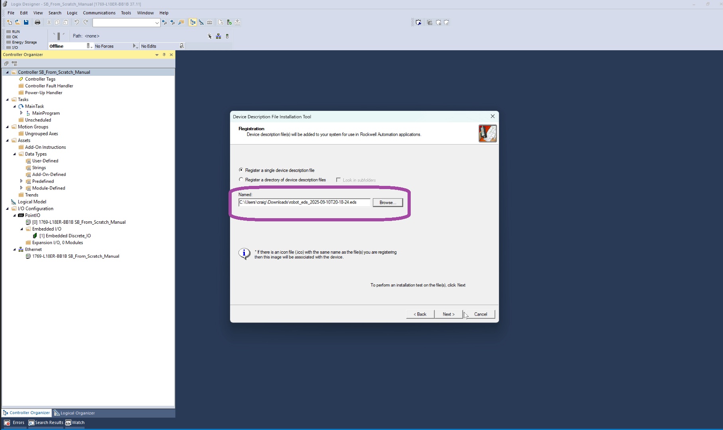Click the Named file path field
Viewport: 723px width, 430px height.
point(304,202)
